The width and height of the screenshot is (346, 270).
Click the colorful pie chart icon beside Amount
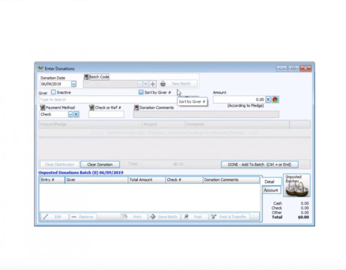point(275,100)
